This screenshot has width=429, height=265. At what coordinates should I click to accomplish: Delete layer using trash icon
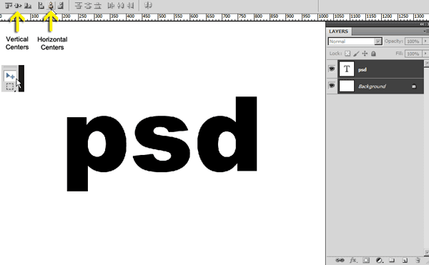(418, 260)
